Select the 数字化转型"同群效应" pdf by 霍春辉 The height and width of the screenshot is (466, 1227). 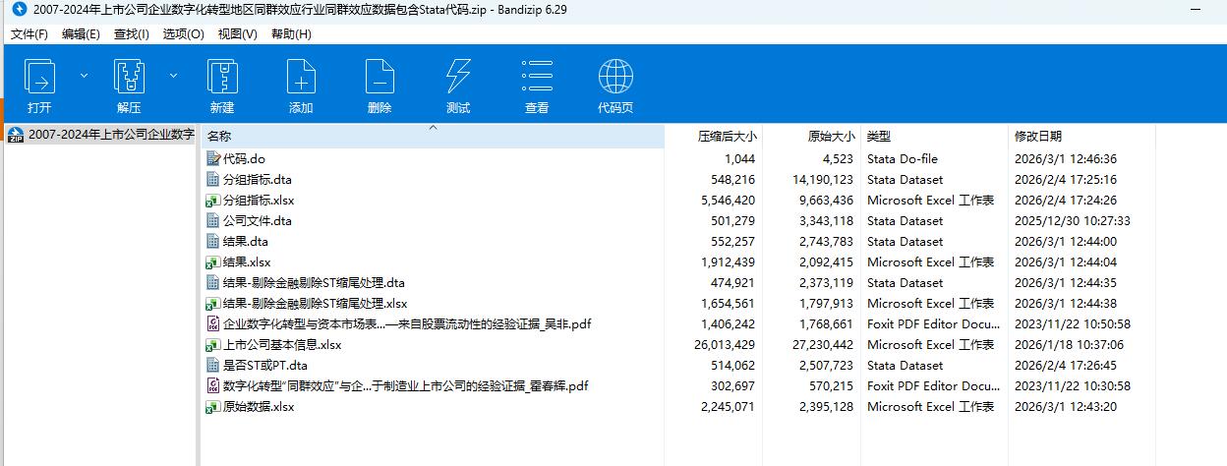pyautogui.click(x=405, y=385)
